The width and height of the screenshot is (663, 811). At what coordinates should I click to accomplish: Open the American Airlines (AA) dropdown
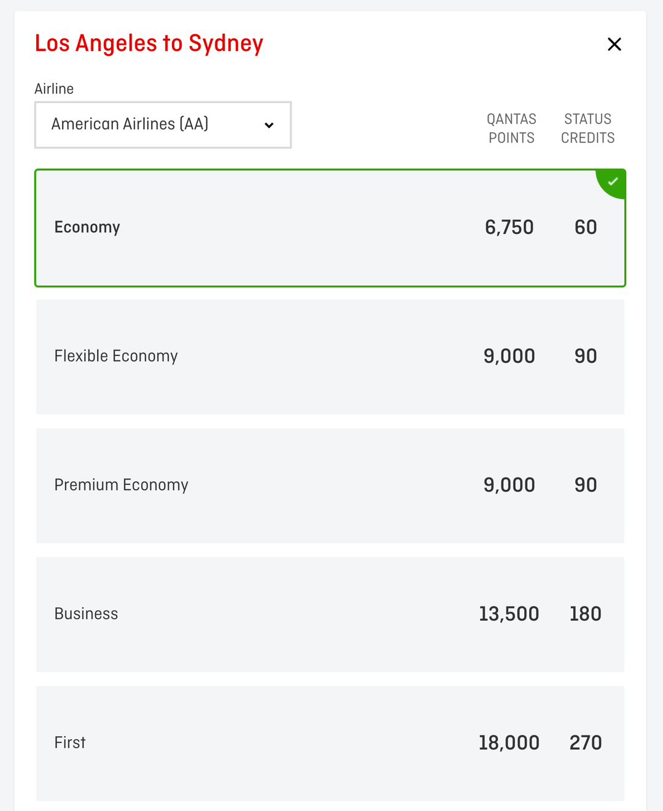pyautogui.click(x=163, y=125)
